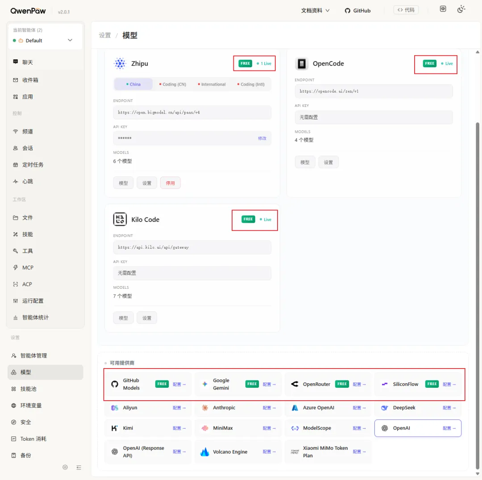Configure the Kimi provider

(179, 428)
